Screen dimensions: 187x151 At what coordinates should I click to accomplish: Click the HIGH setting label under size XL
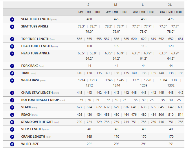click(x=179, y=12)
